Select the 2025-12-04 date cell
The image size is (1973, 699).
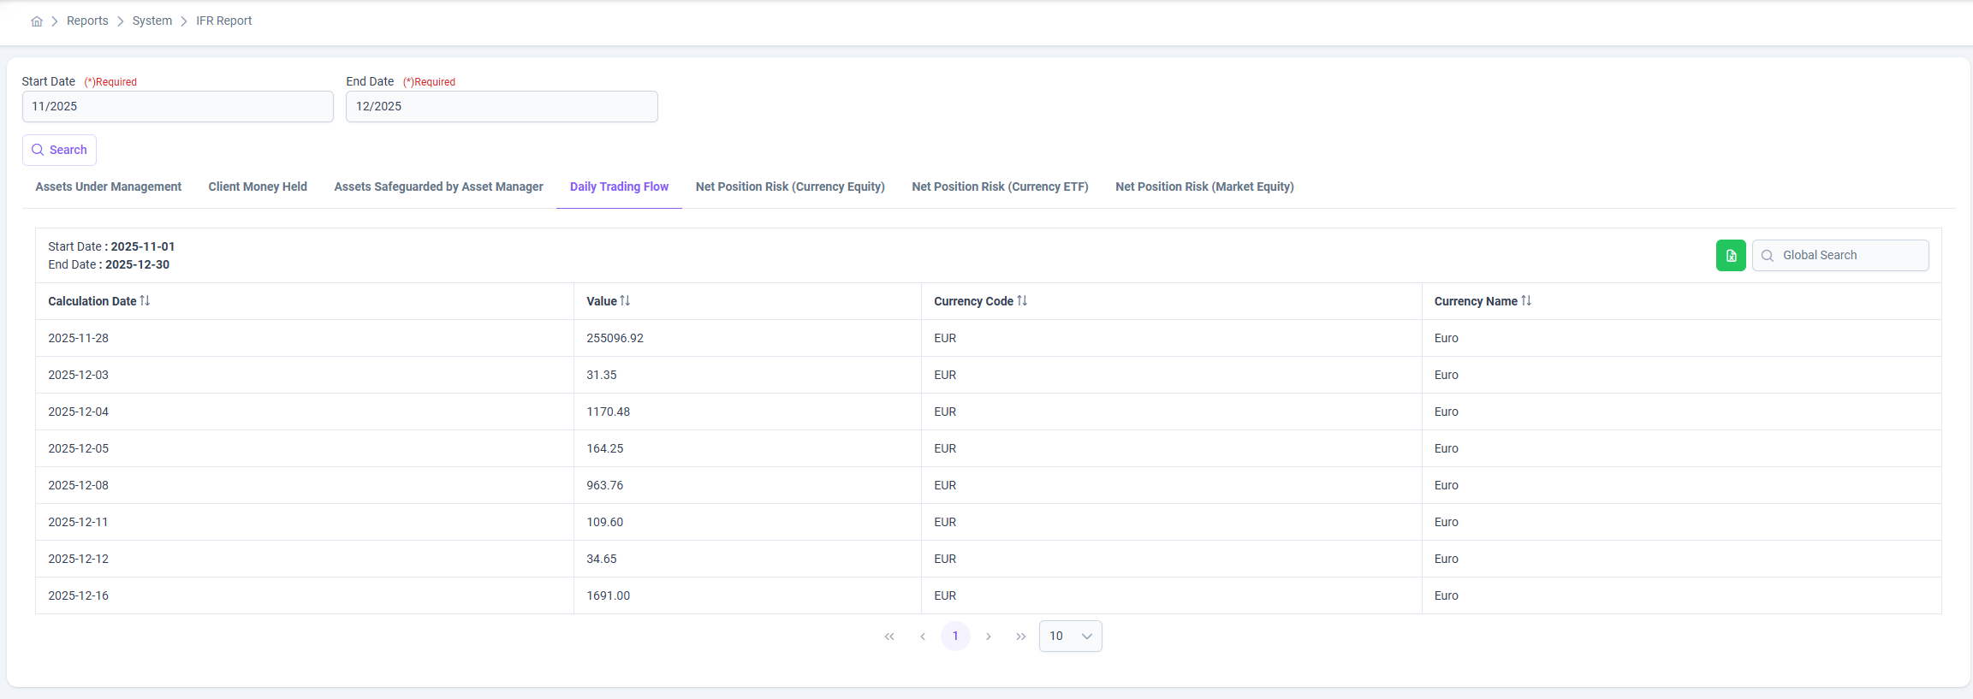click(305, 412)
